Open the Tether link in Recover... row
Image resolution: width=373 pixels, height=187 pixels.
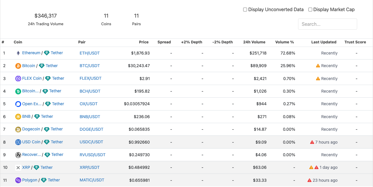click(x=57, y=154)
